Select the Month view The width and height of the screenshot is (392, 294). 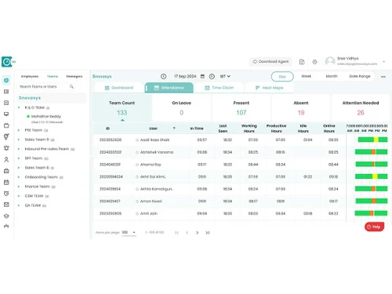pyautogui.click(x=332, y=76)
